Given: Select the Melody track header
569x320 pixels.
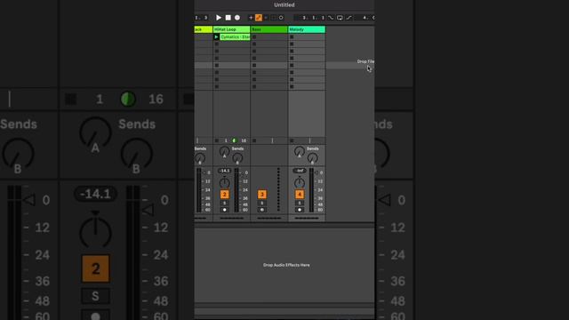Looking at the screenshot, I should (x=307, y=29).
